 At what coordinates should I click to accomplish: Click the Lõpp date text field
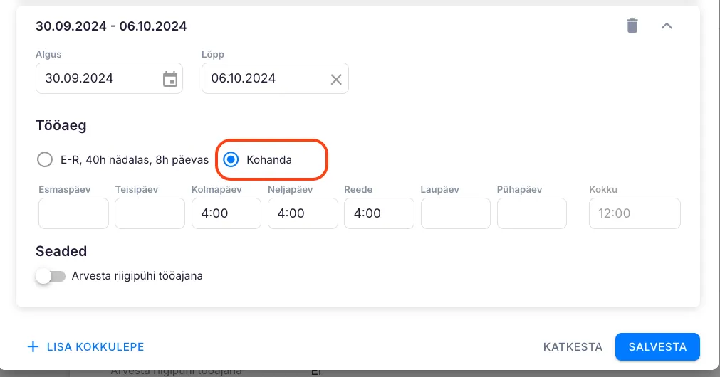pos(264,78)
